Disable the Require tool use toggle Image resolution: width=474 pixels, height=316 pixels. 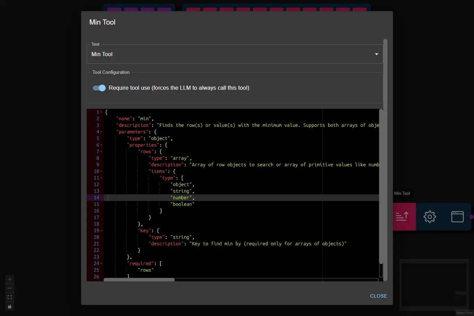99,88
